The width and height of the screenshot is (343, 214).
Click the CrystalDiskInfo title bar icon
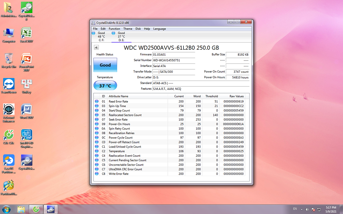click(x=93, y=23)
